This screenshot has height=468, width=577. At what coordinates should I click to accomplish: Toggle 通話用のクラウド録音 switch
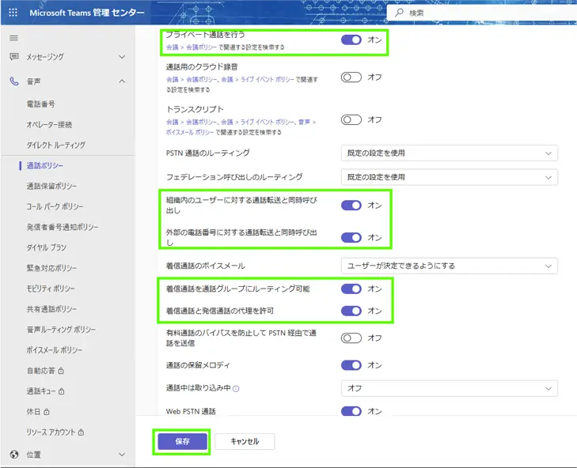(351, 77)
